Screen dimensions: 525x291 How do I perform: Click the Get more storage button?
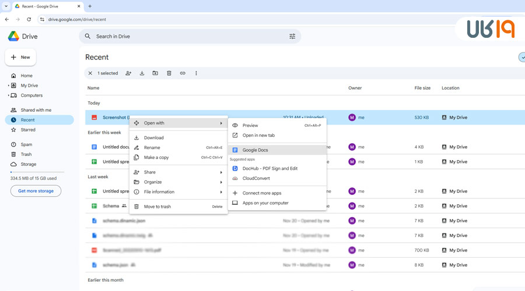[x=36, y=191]
